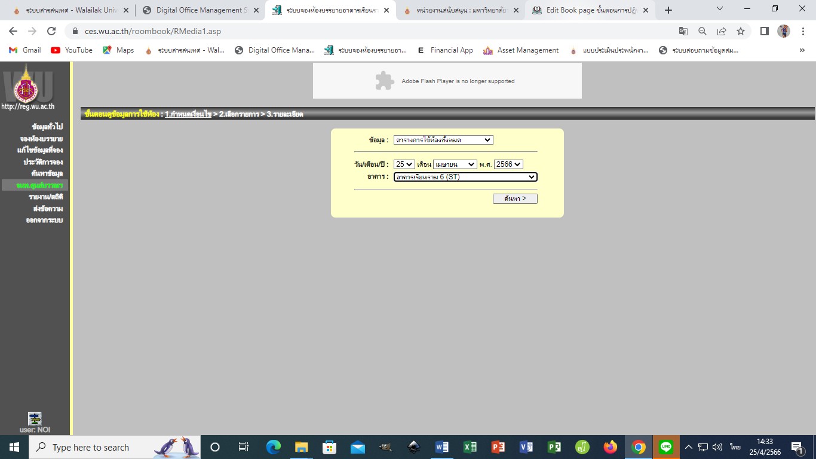Open the year dropdown showing 2566
The width and height of the screenshot is (816, 459).
pyautogui.click(x=508, y=164)
